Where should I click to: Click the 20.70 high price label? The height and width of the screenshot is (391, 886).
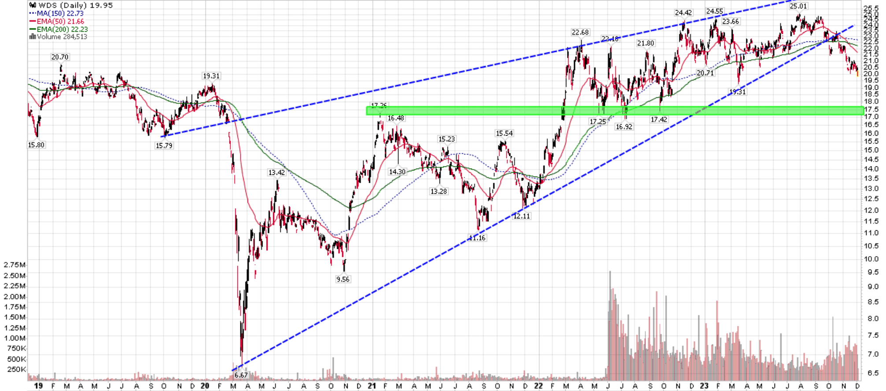point(60,57)
